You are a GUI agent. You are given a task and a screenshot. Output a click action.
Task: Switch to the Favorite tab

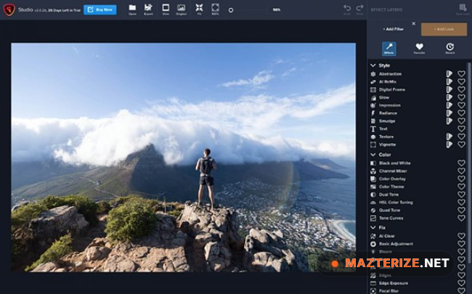(419, 49)
